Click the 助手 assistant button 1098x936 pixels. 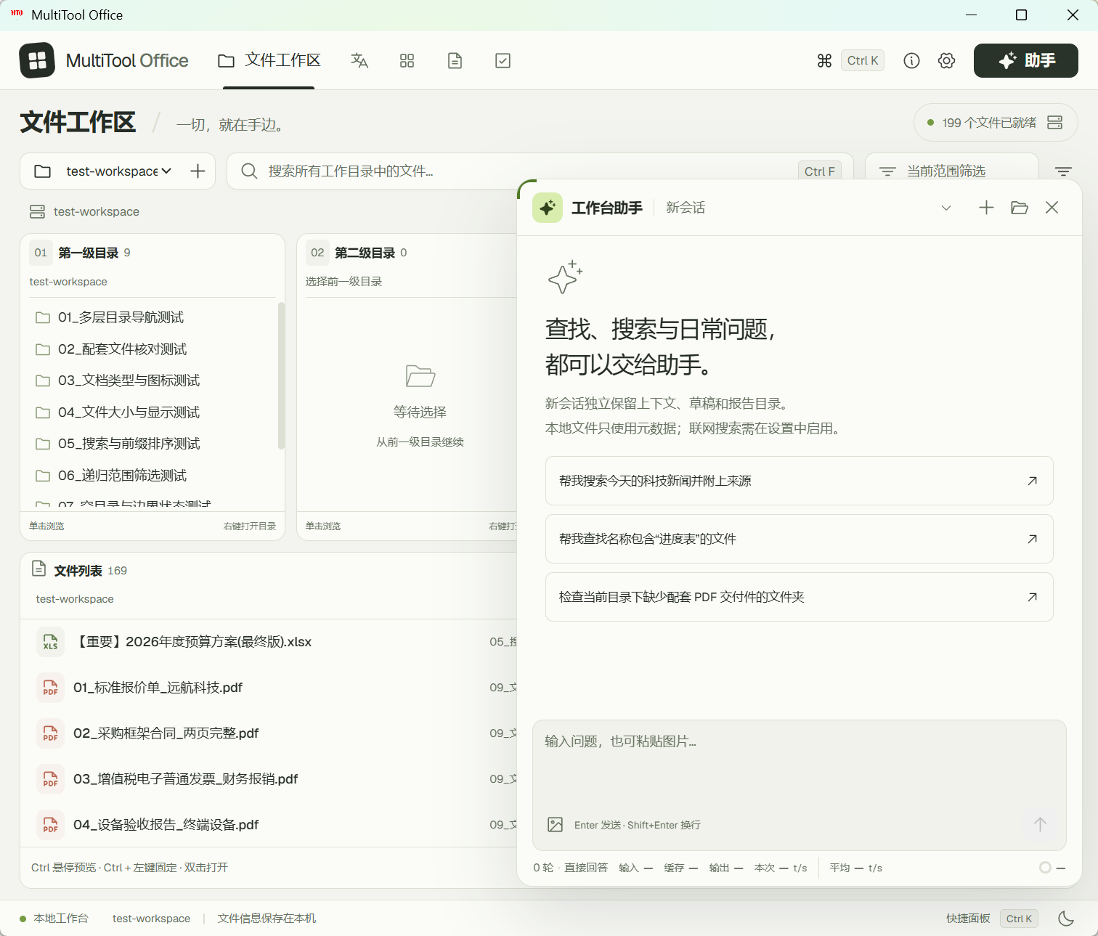1025,60
